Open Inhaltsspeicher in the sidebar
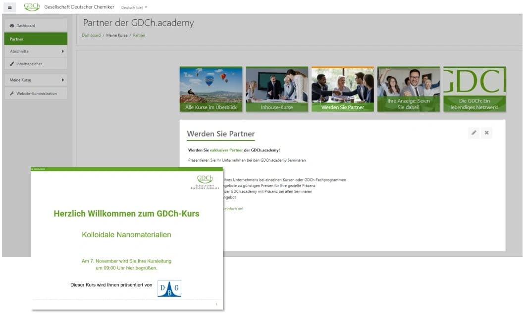The height and width of the screenshot is (314, 527). 36,64
